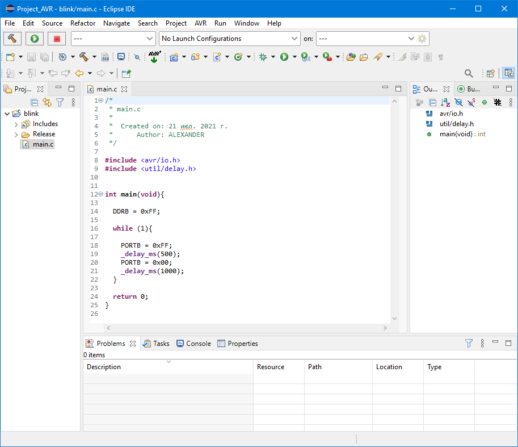Open Project Explorer view menu dots
The width and height of the screenshot is (518, 447).
click(x=73, y=102)
